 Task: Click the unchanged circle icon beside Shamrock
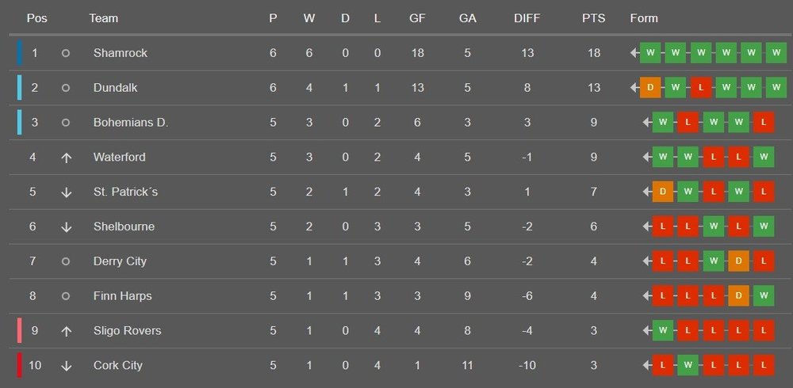(x=66, y=53)
